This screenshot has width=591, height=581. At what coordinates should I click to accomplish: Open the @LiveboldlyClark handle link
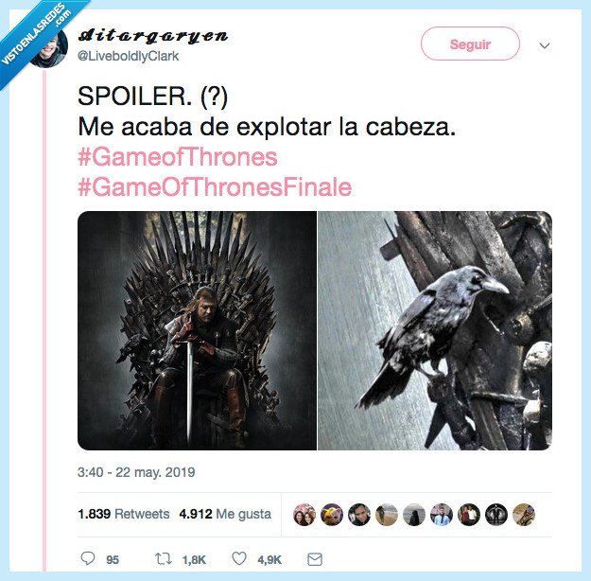(129, 56)
